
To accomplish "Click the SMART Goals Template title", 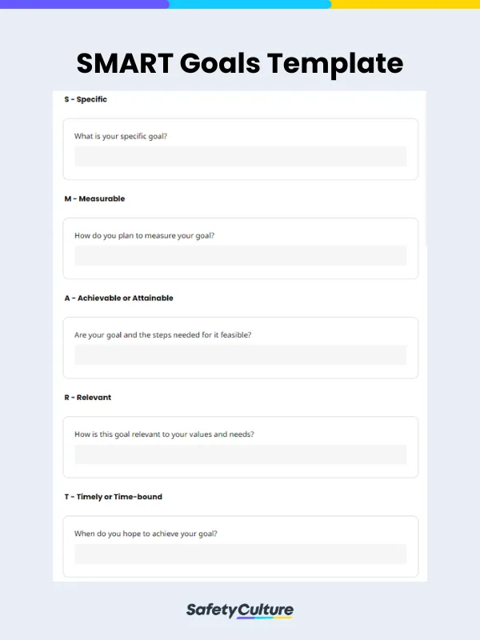I will 240,62.
